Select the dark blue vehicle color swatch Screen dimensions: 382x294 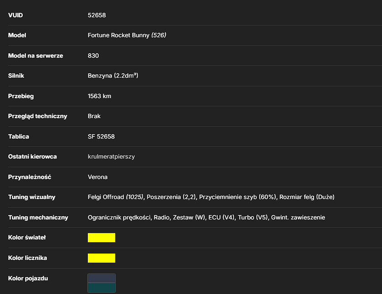pyautogui.click(x=102, y=278)
